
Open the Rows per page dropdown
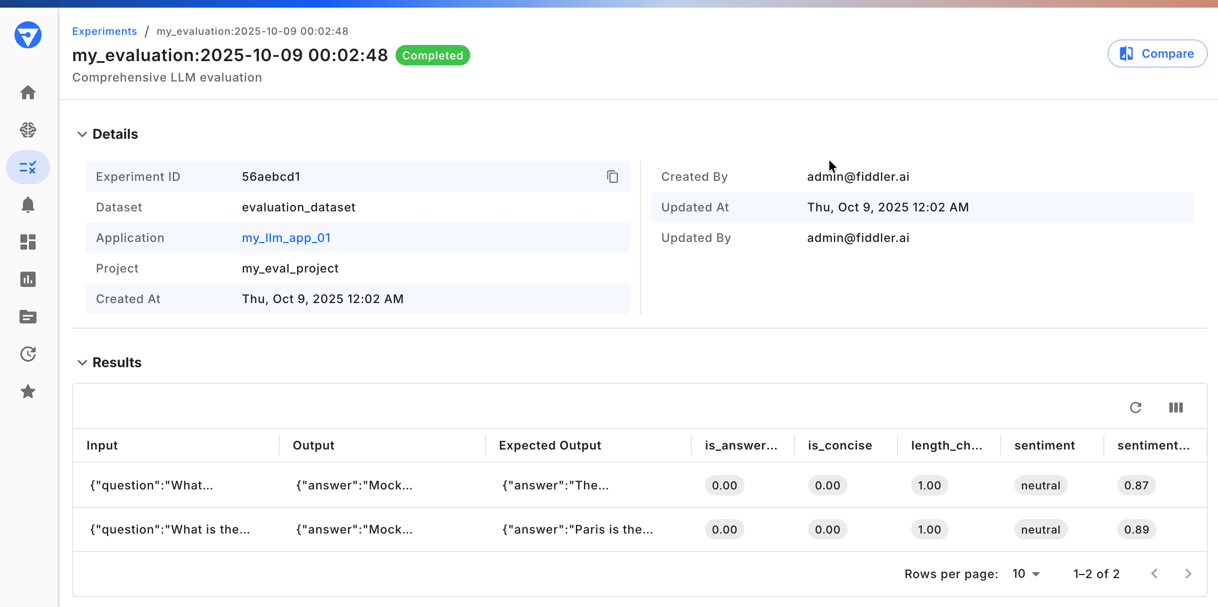coord(1026,574)
